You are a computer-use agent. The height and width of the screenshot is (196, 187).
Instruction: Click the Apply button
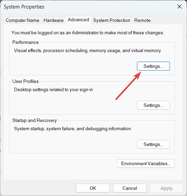click(167, 188)
